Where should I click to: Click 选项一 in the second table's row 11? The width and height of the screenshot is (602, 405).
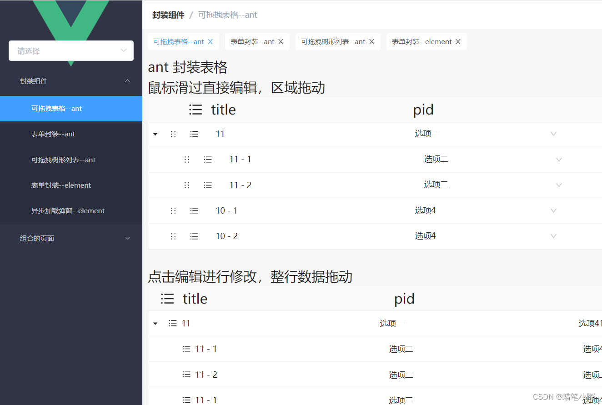tap(392, 324)
